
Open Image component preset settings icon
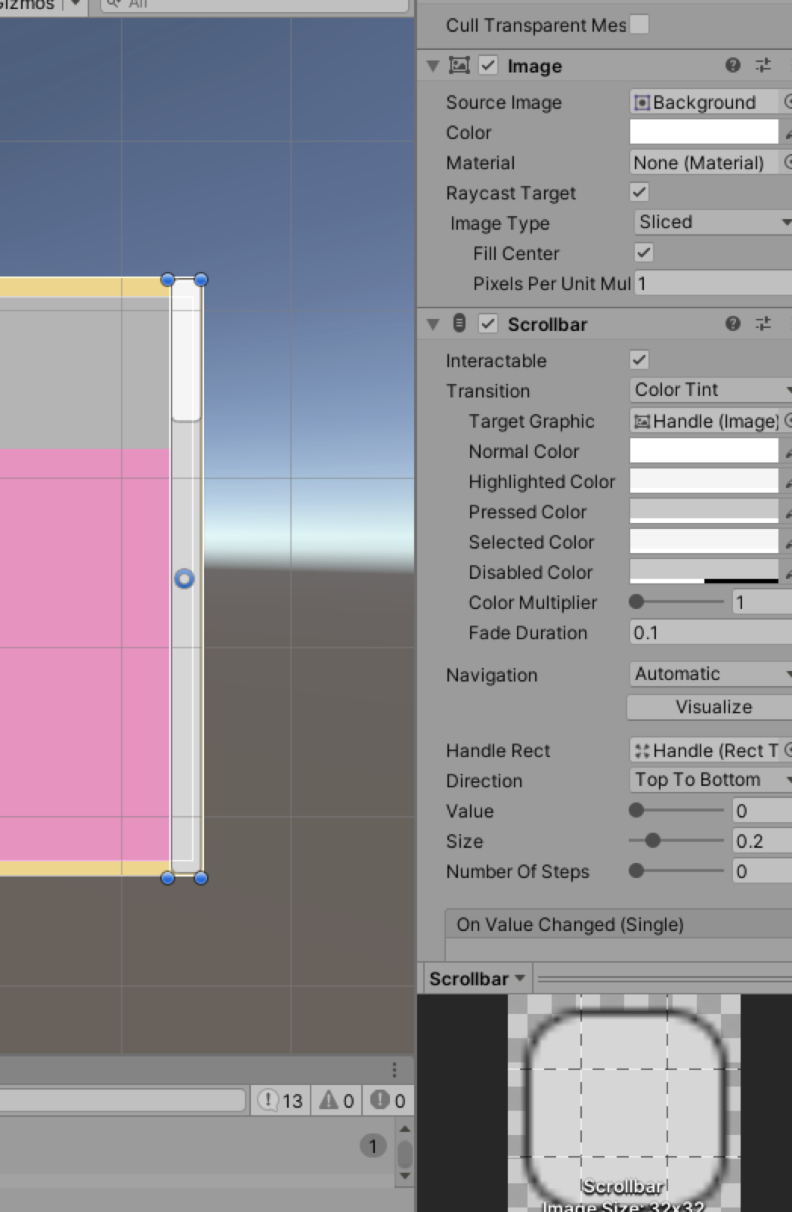[763, 65]
